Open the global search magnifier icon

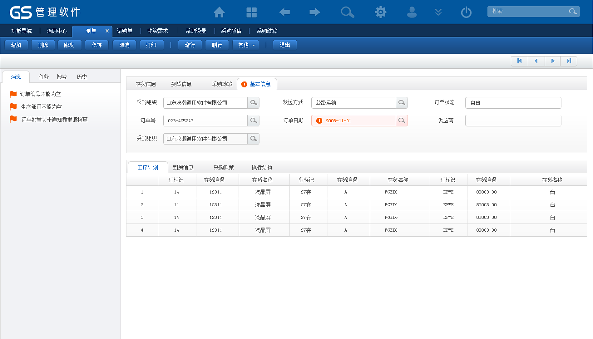[347, 13]
